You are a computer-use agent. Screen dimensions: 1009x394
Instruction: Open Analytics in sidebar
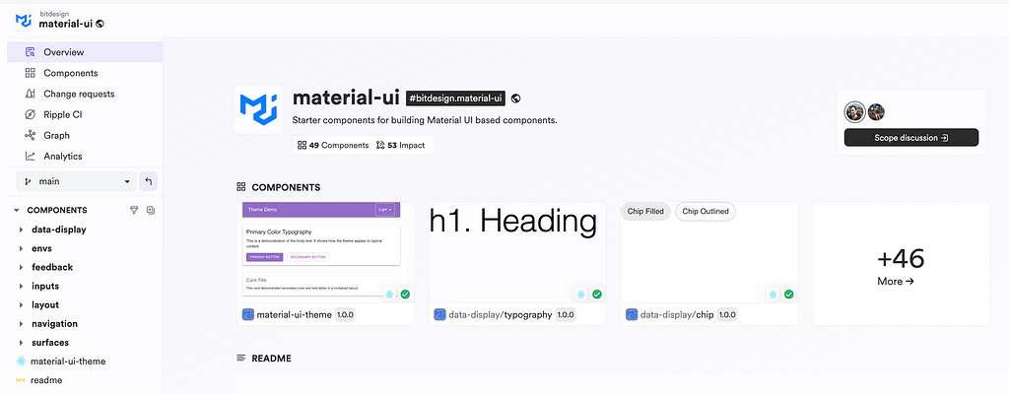pos(85,156)
